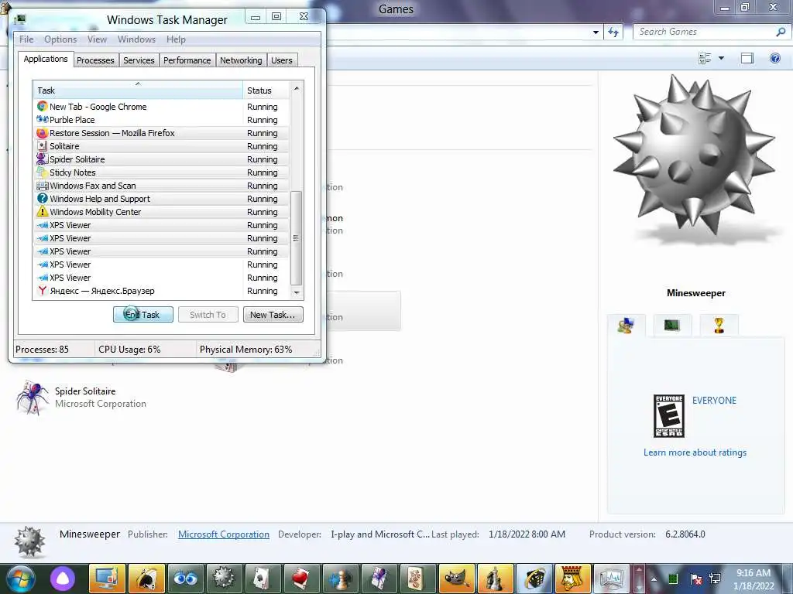Select Windows Fax and Scan task

click(161, 186)
